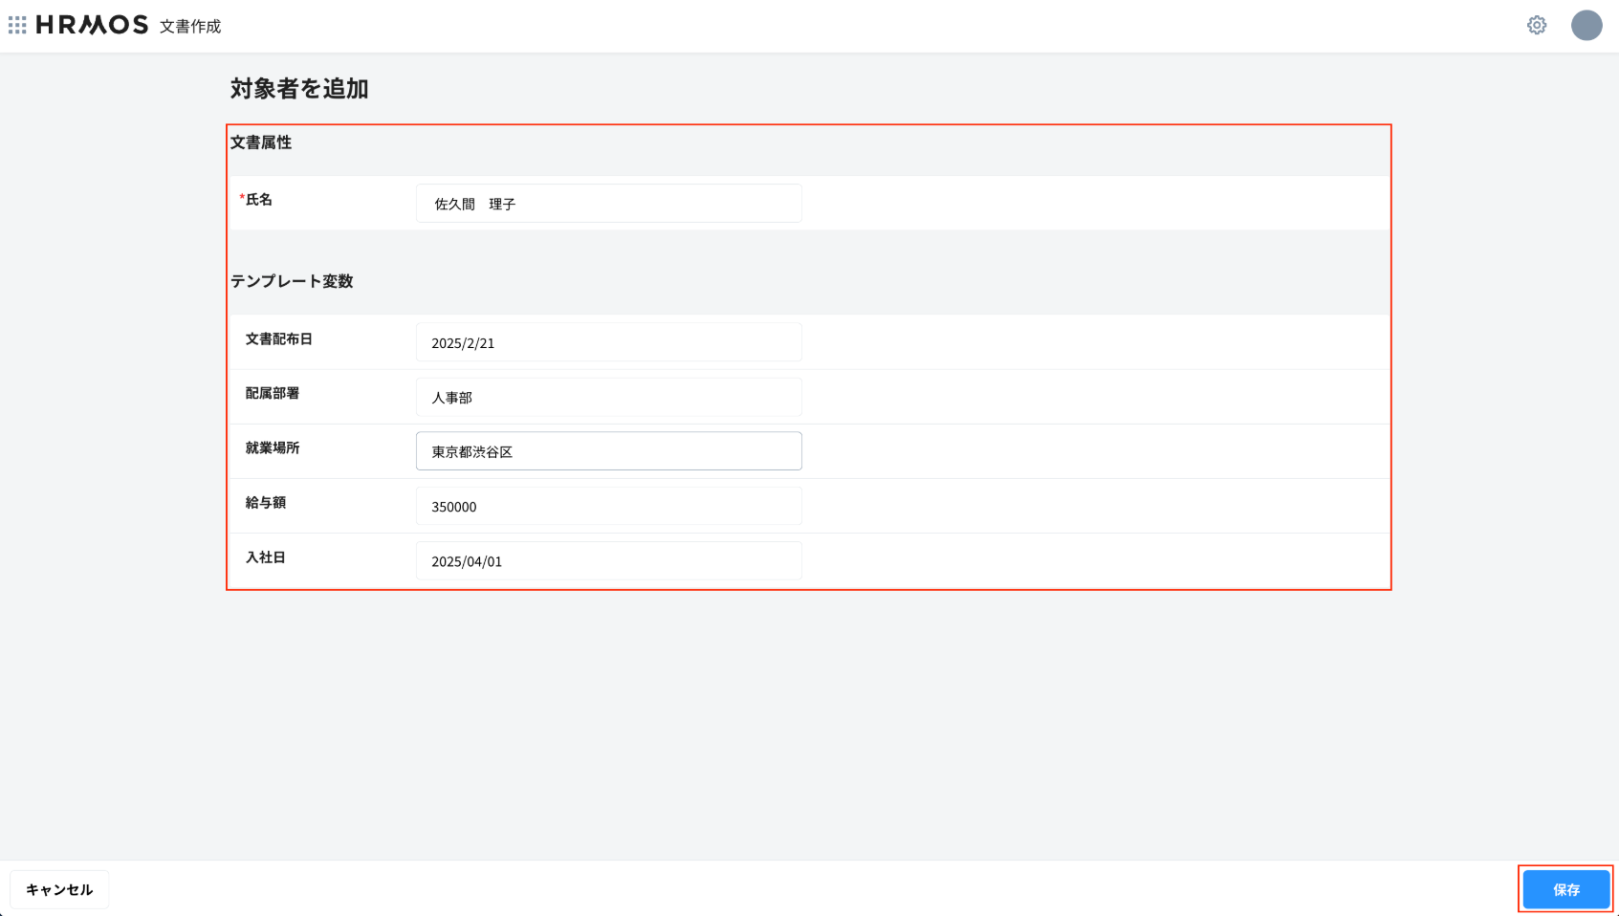Image resolution: width=1619 pixels, height=916 pixels.
Task: Click the テンプレート変数 section heading
Action: [292, 281]
